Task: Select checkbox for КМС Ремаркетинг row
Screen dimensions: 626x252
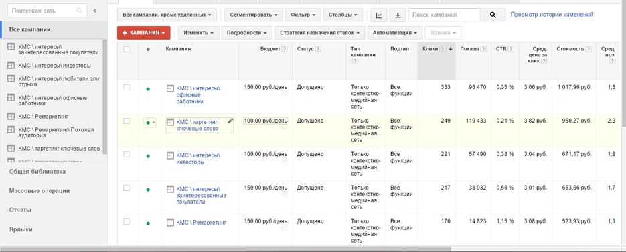Action: tap(127, 222)
